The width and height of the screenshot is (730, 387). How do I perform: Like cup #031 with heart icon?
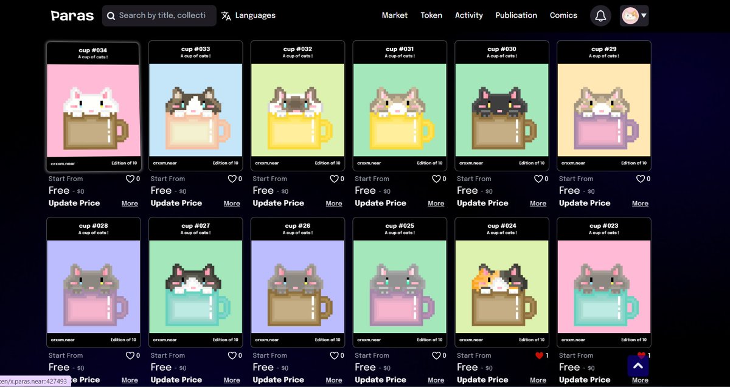click(436, 179)
